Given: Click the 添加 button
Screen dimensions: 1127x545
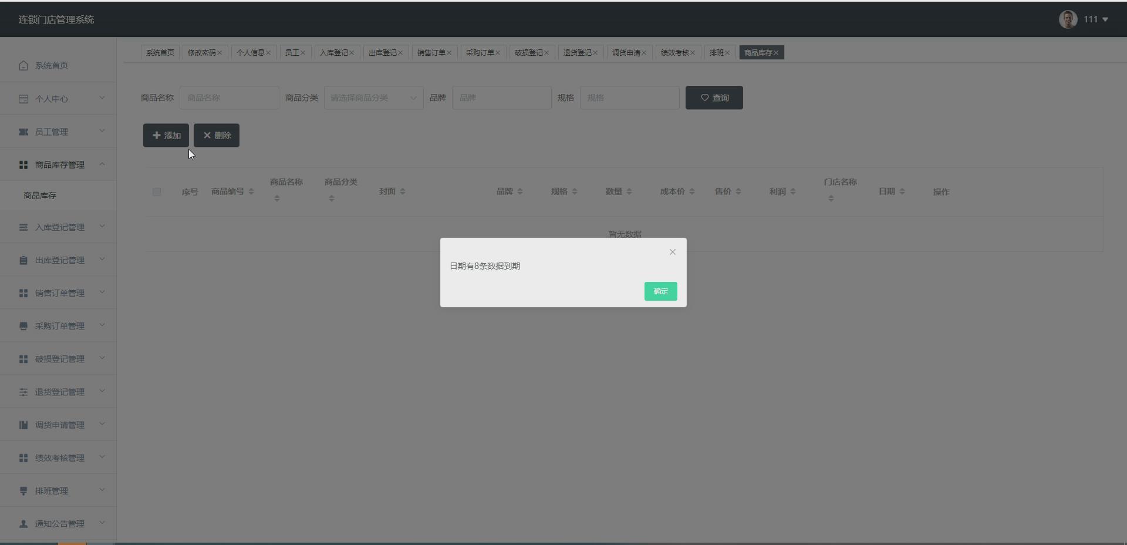Looking at the screenshot, I should click(166, 135).
